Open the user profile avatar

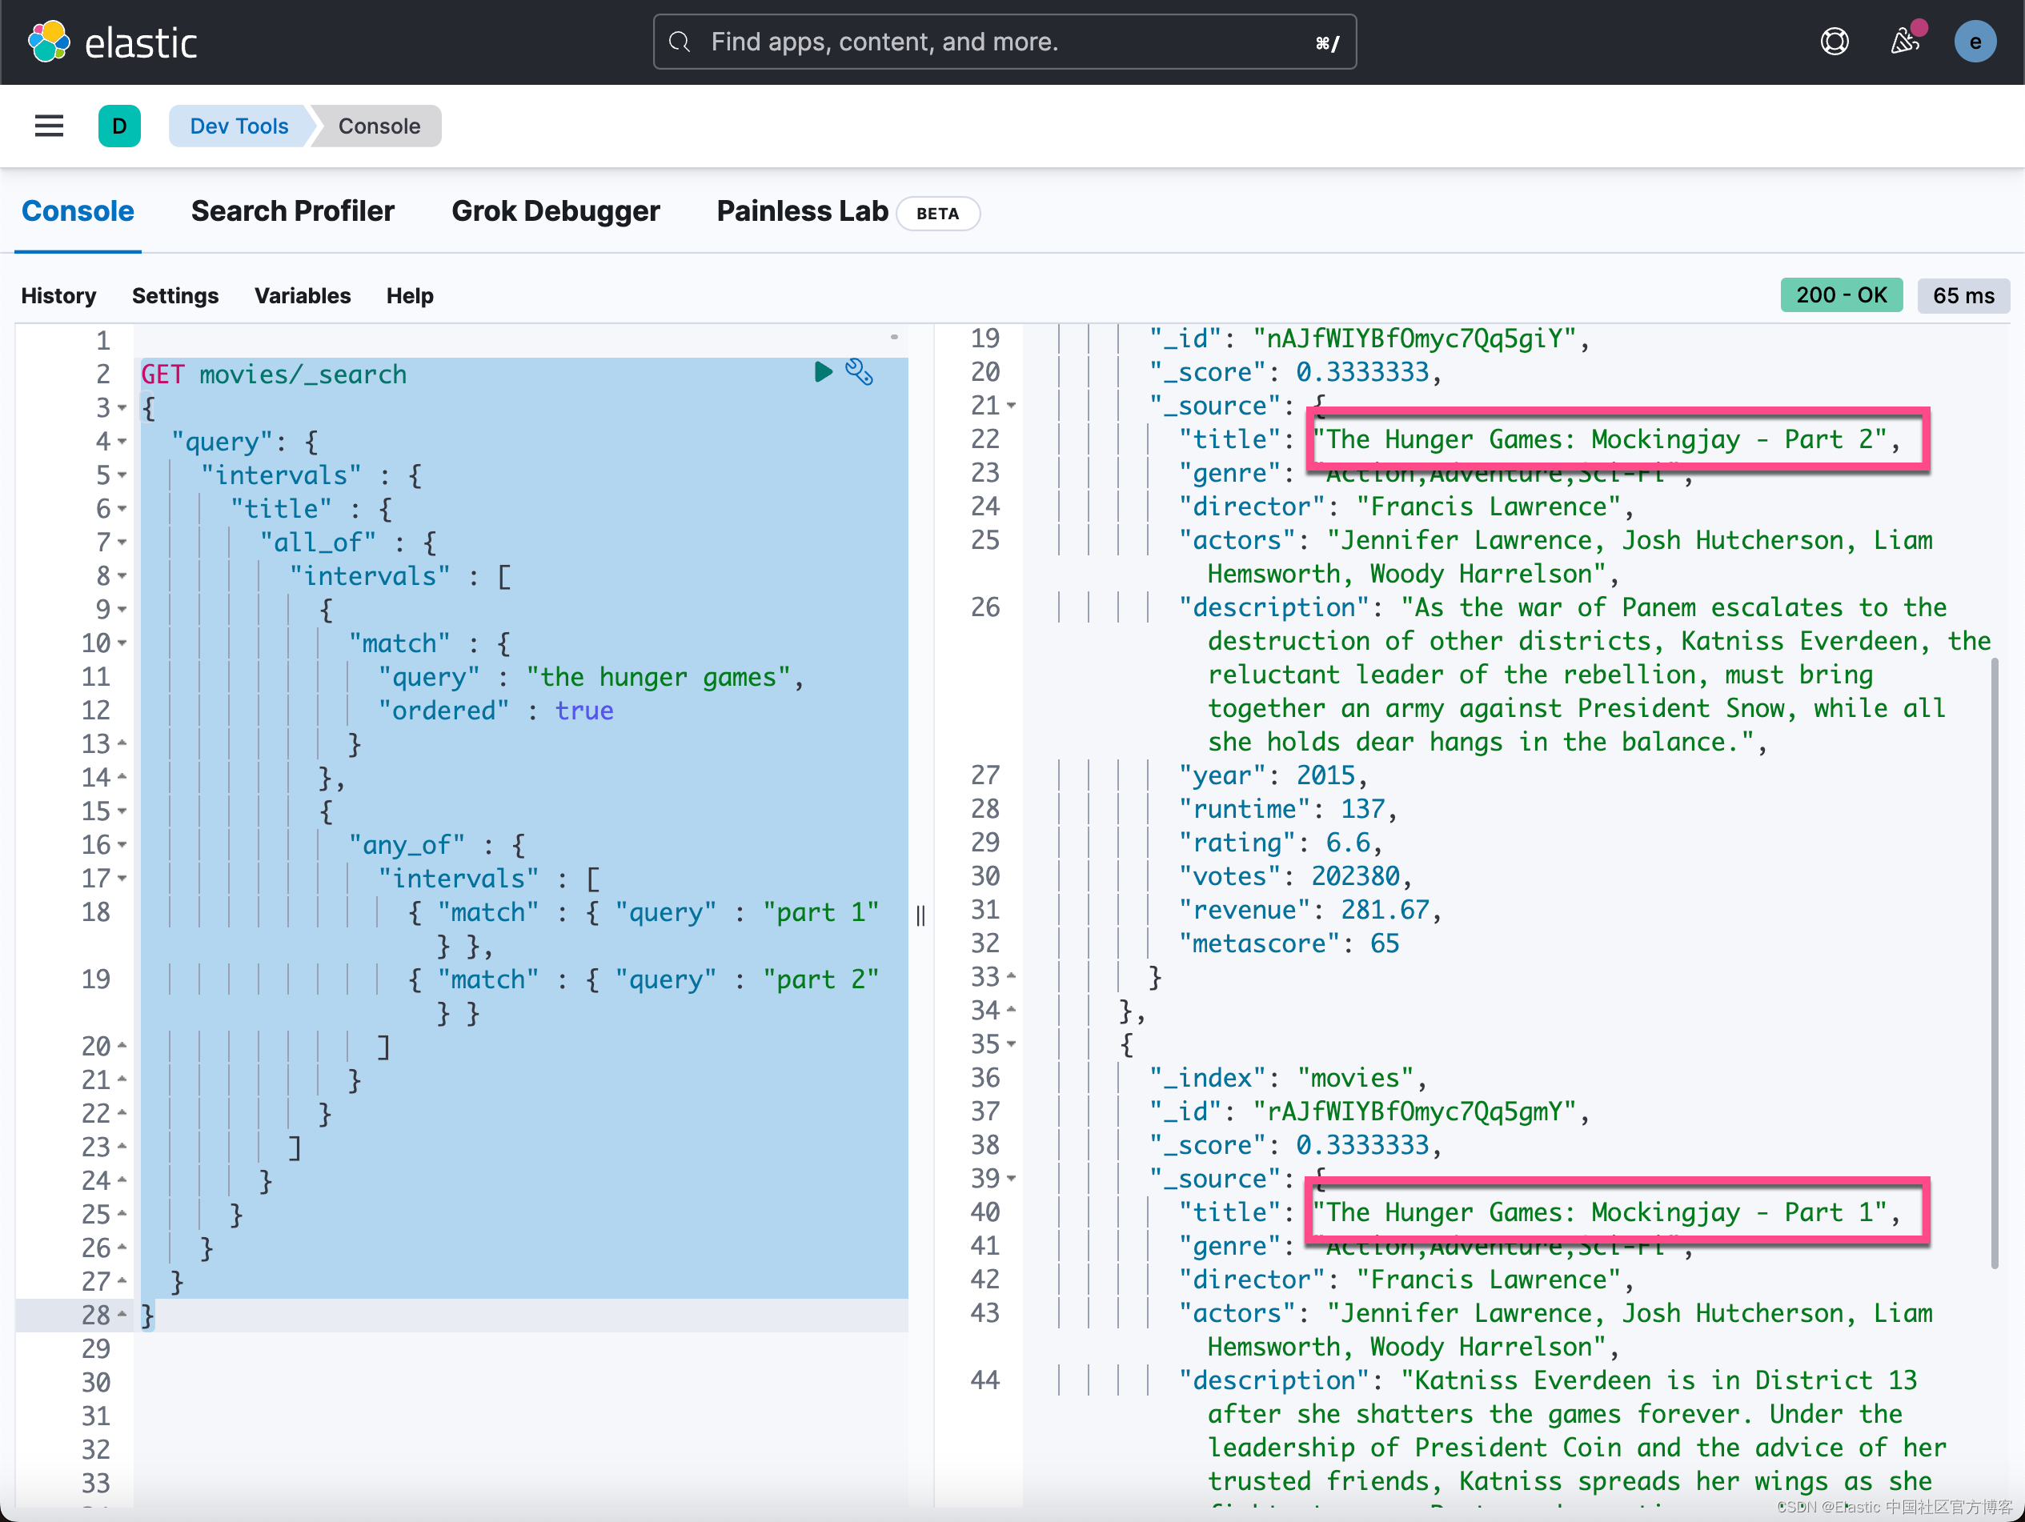1975,42
